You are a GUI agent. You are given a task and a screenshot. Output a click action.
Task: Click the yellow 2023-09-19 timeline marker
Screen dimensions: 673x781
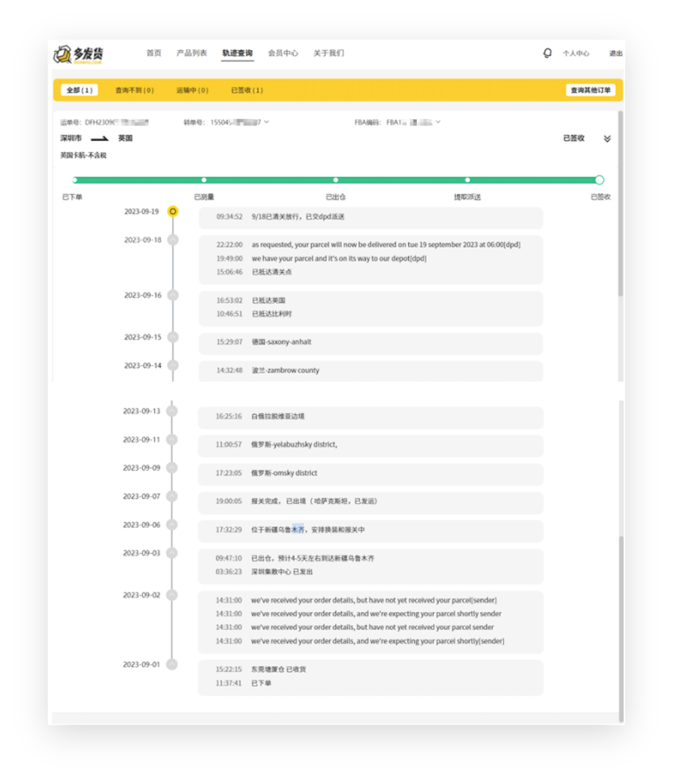point(173,212)
